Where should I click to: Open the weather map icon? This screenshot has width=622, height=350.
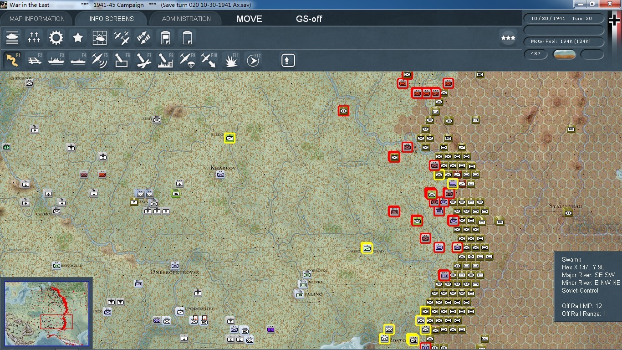point(100,37)
